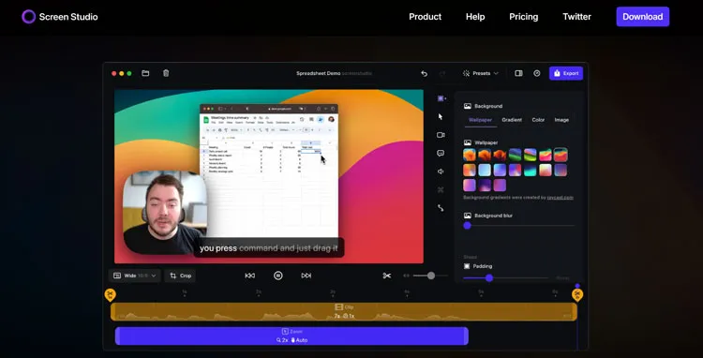Click the Screen Studio logo

pos(60,17)
